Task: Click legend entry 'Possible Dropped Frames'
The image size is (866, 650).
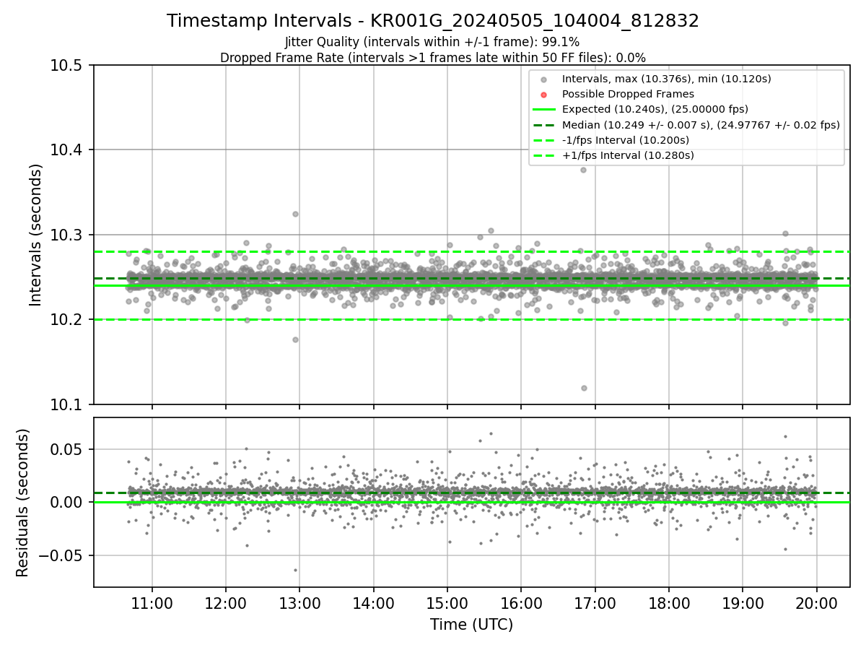Action: 628,94
